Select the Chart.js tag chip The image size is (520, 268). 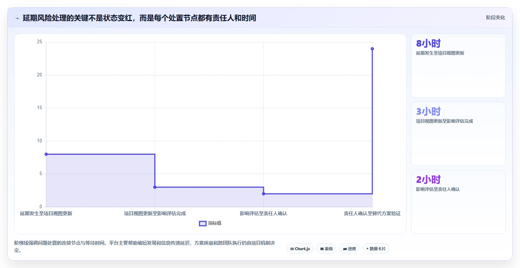[300, 249]
